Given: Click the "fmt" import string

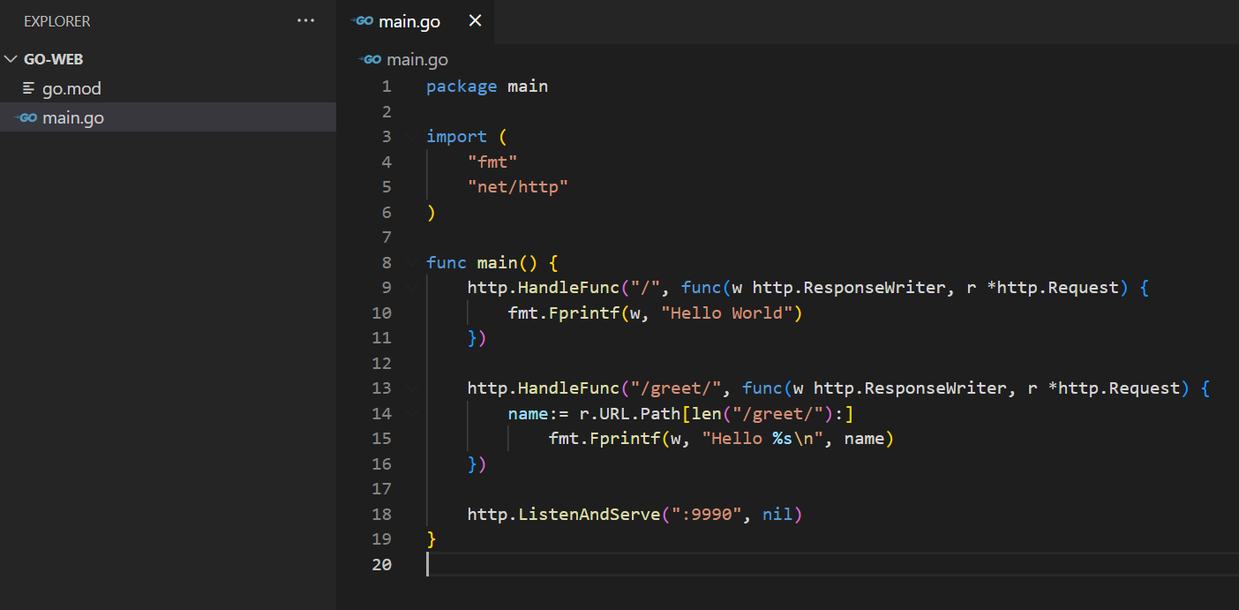Looking at the screenshot, I should (x=492, y=162).
